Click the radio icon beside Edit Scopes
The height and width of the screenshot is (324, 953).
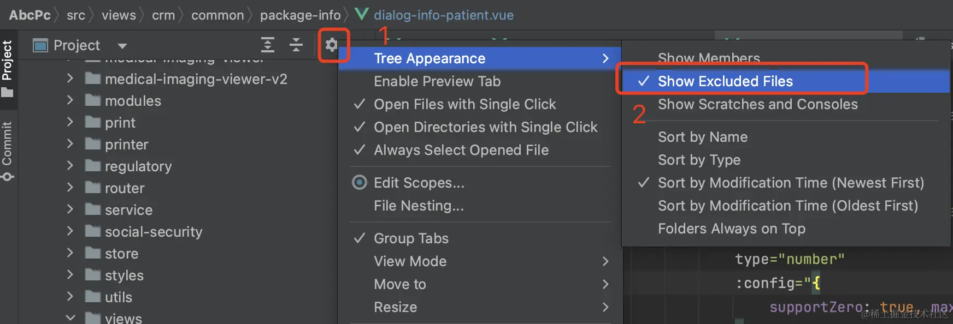(x=359, y=183)
